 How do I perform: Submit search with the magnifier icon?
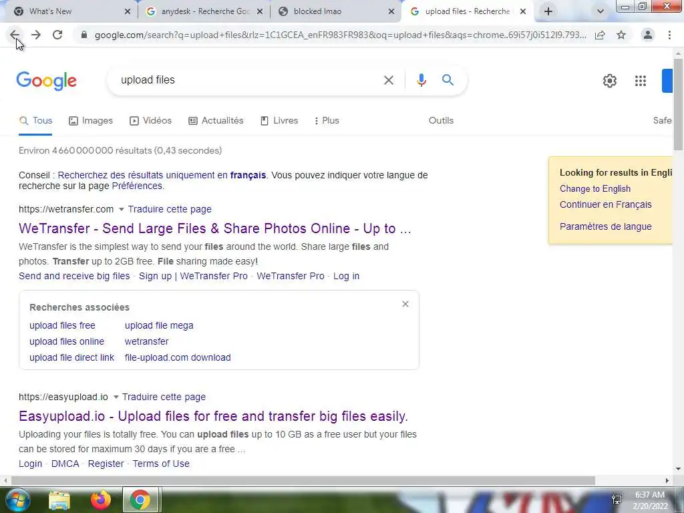[x=448, y=80]
